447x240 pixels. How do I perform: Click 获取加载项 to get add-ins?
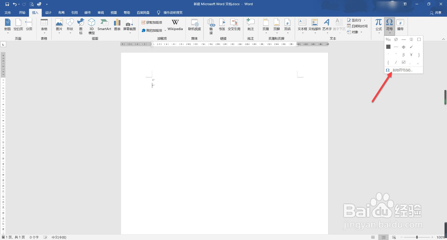tap(152, 22)
